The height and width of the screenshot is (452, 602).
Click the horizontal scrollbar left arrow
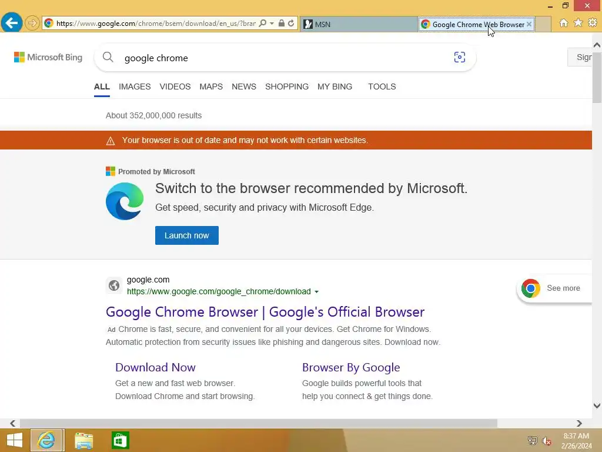13,423
